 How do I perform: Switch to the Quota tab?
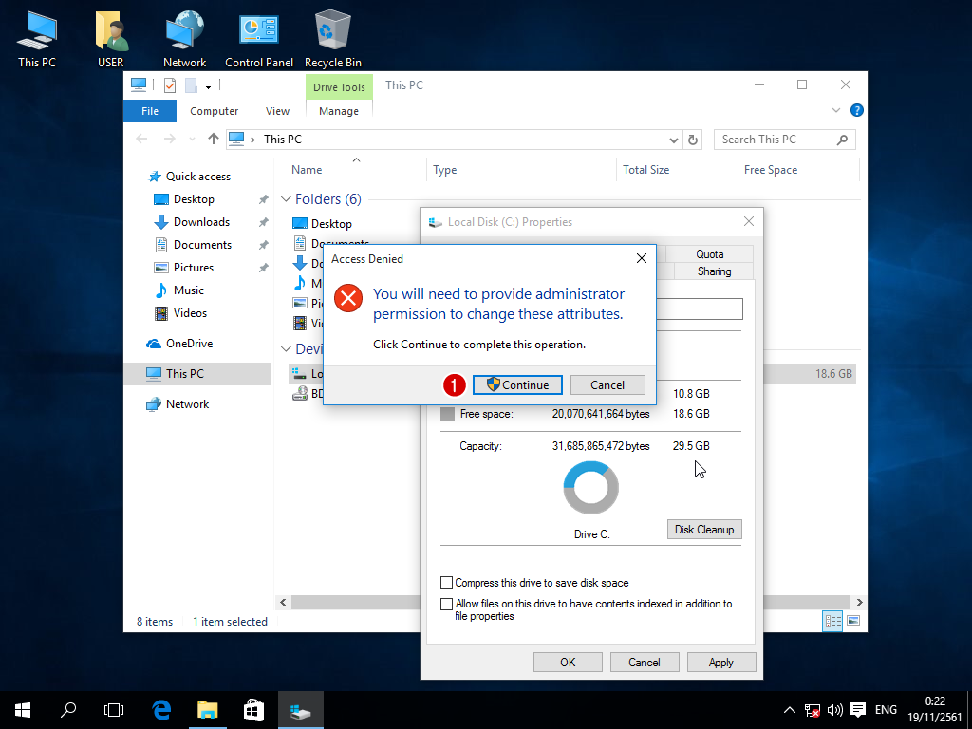(x=709, y=254)
